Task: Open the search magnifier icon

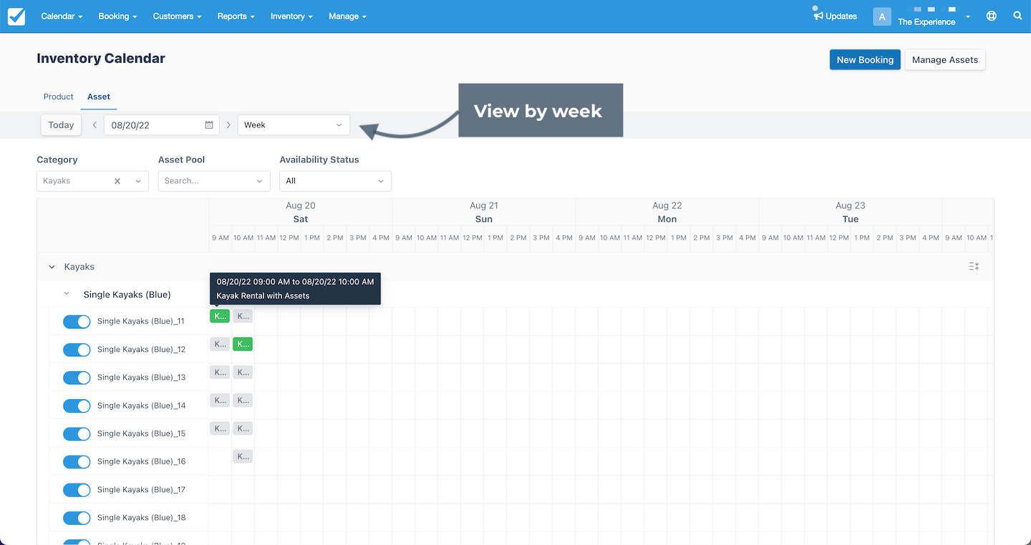Action: point(1017,16)
